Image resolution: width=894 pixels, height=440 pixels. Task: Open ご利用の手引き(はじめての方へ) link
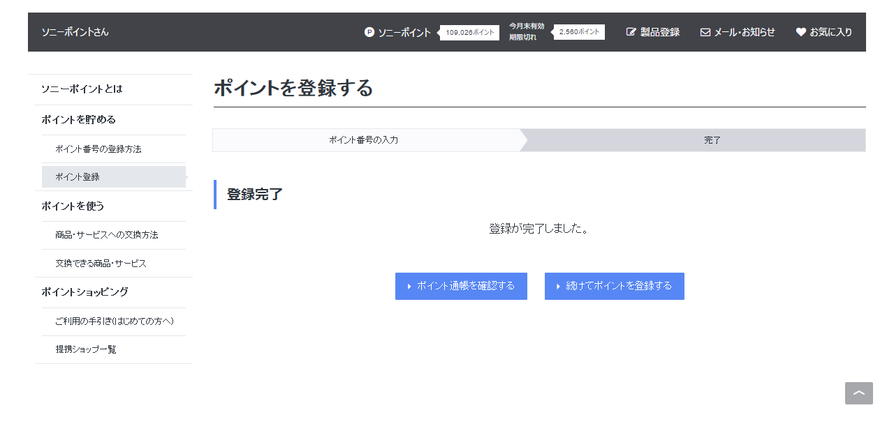coord(115,321)
